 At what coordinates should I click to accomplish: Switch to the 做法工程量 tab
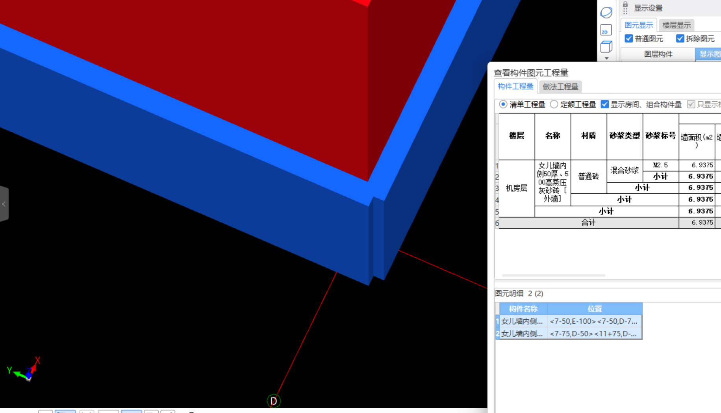pos(560,87)
